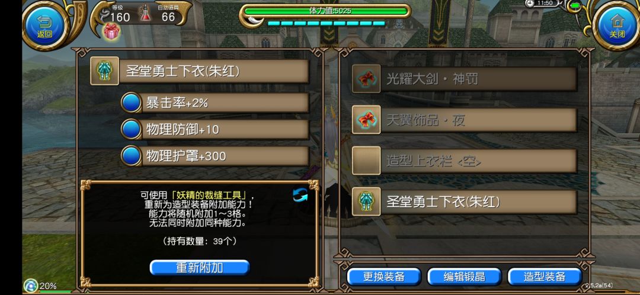Toggle the blue orb for 暴击率+2%
Viewport: 640px width, 295px height.
(x=132, y=103)
